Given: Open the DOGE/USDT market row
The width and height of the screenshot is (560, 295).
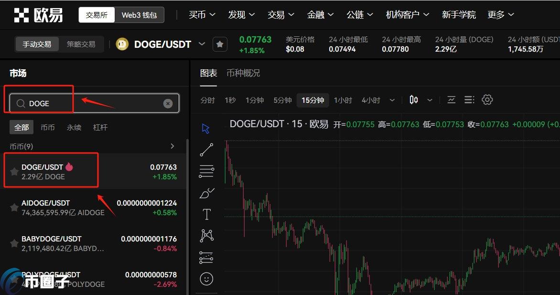Looking at the screenshot, I should click(93, 172).
